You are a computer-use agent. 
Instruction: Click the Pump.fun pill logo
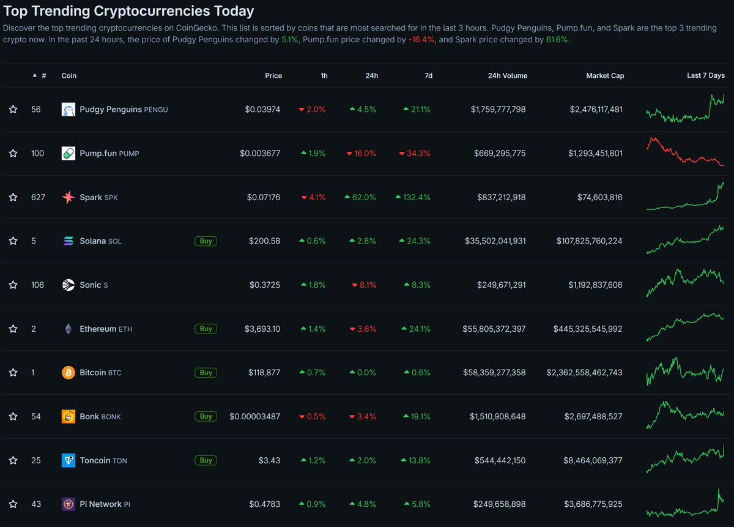click(69, 153)
